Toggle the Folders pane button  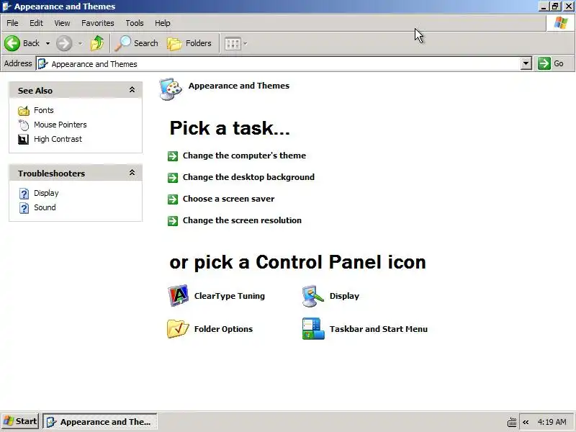(189, 43)
